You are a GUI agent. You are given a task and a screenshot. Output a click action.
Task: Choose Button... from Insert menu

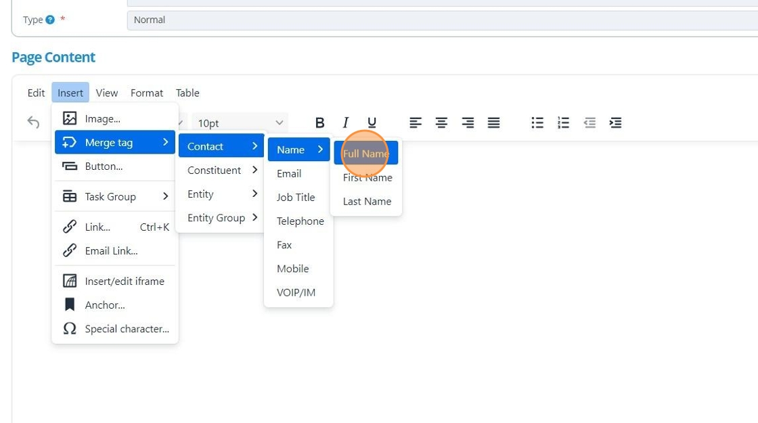tap(115, 166)
